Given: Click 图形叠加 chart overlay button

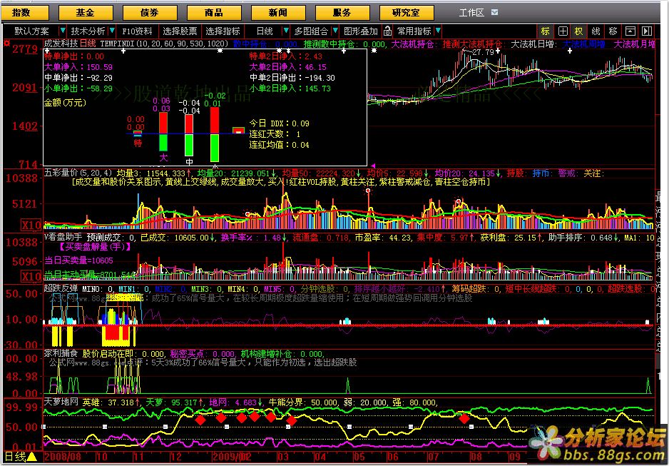Looking at the screenshot, I should pos(361,31).
